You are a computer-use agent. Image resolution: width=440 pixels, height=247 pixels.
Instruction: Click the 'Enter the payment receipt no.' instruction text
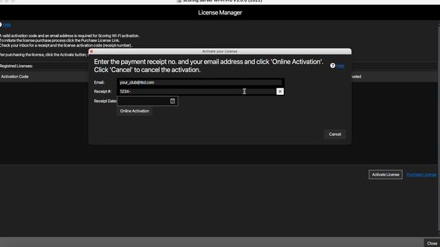(208, 66)
